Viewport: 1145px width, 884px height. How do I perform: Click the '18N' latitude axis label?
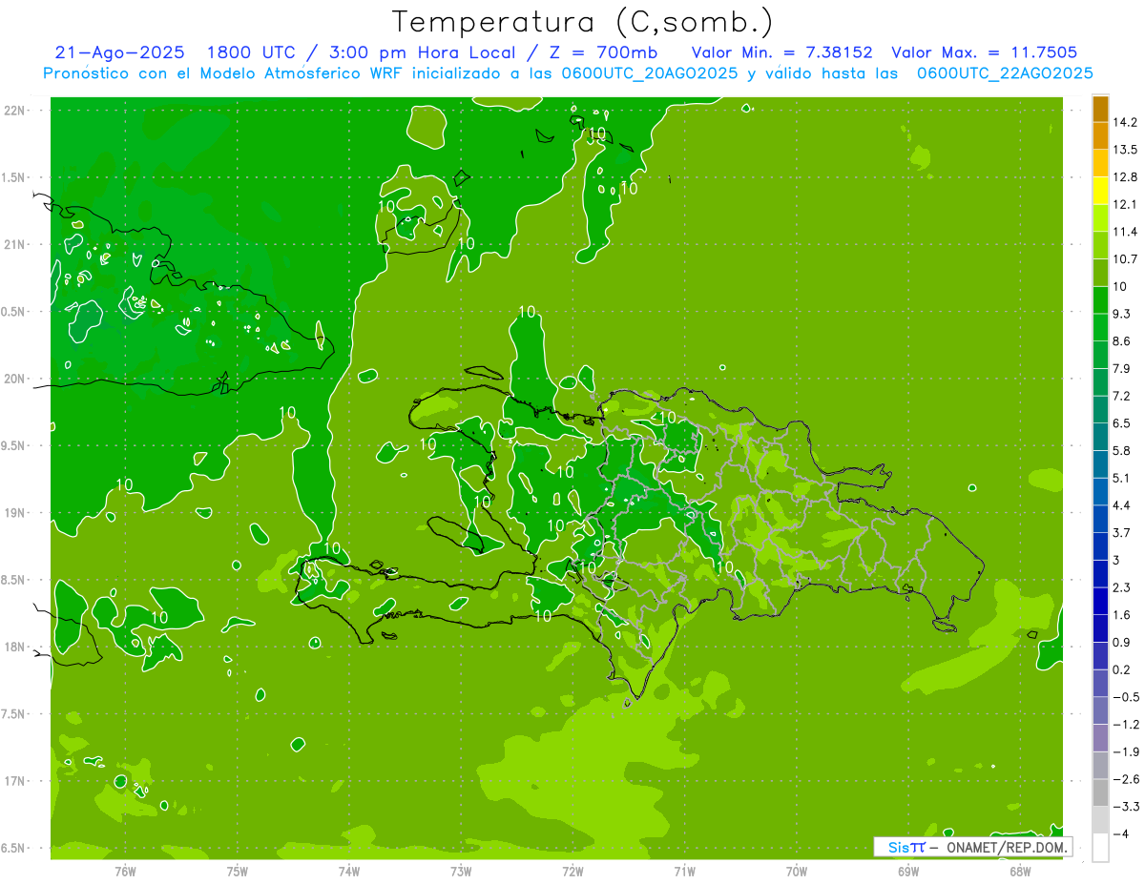(15, 647)
